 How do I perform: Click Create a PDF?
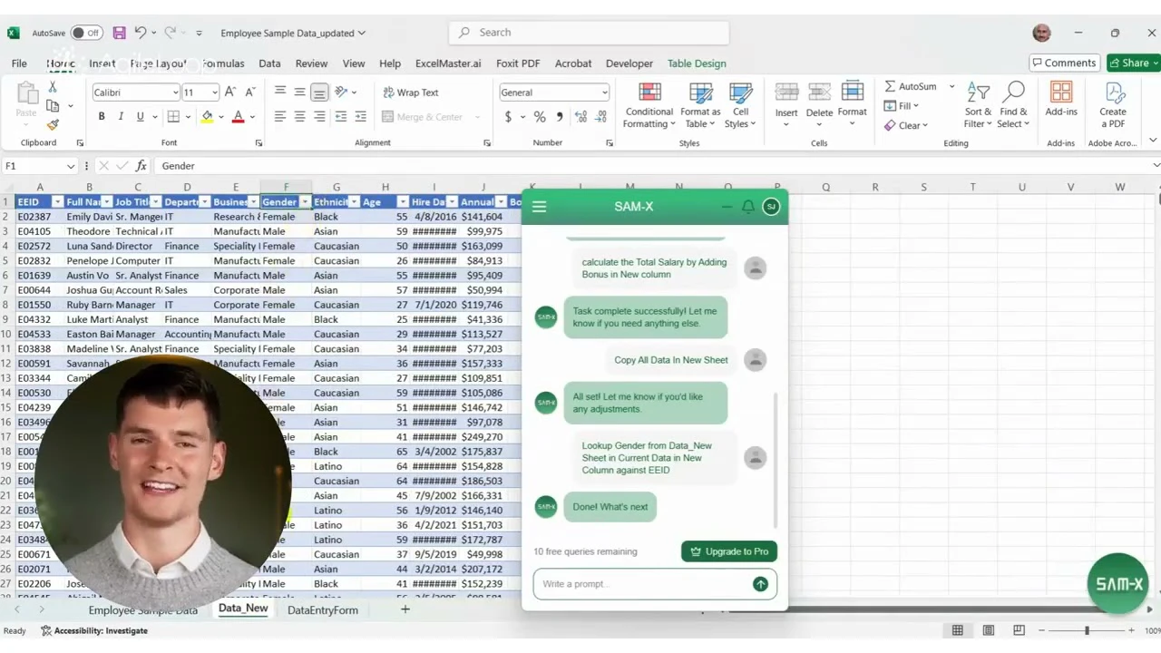tap(1113, 105)
